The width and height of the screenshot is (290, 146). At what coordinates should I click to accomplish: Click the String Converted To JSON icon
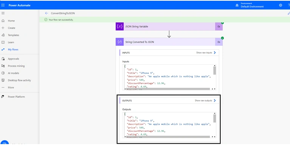click(119, 42)
